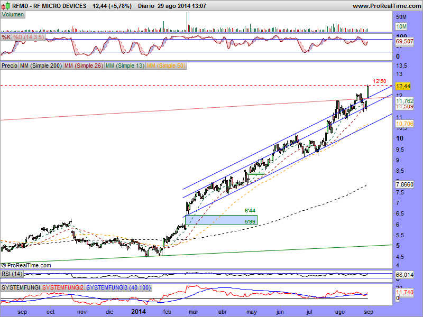Click the 68,014 RSI value tag

pyautogui.click(x=404, y=275)
